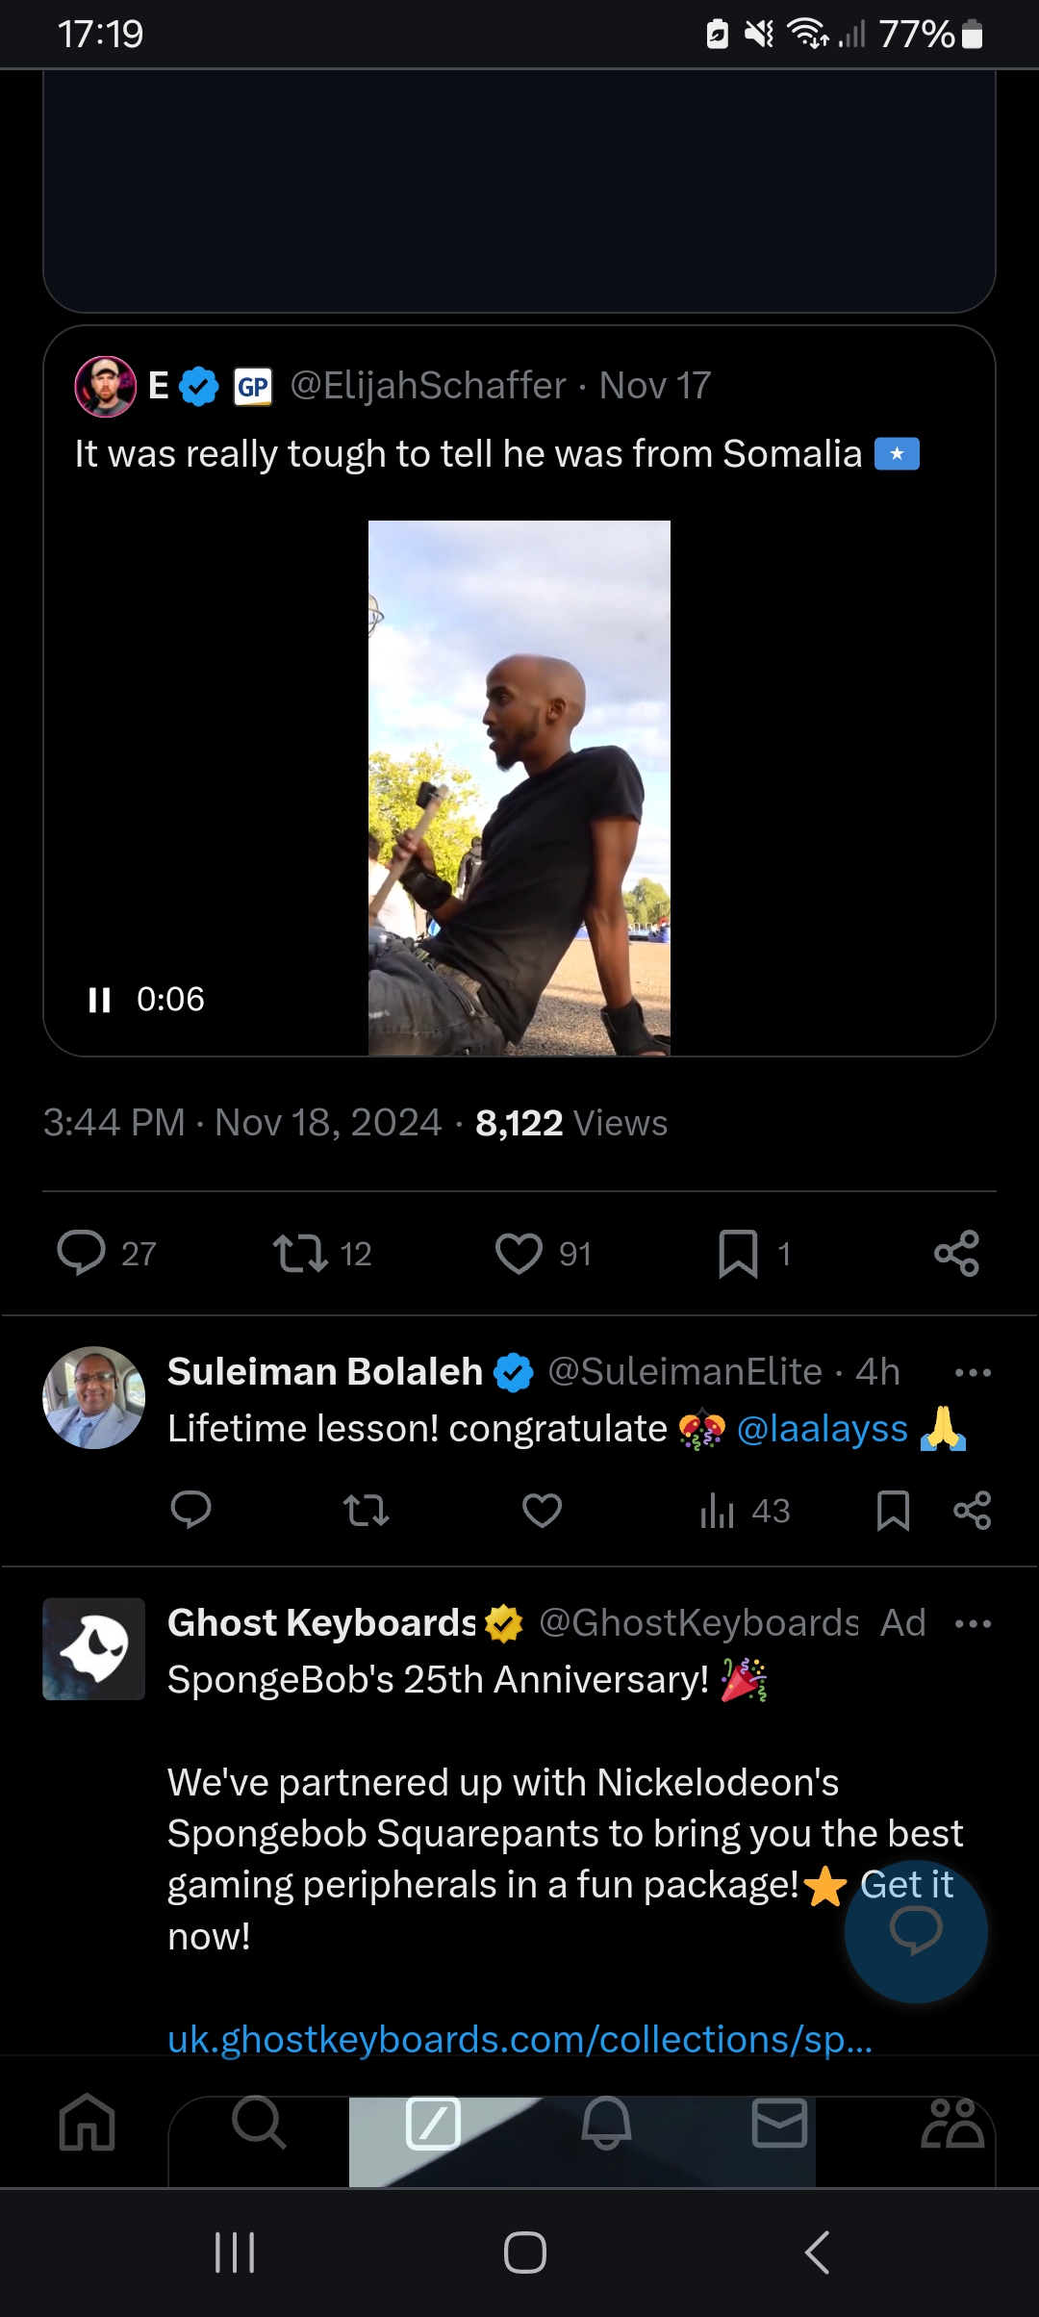
Task: Pause the quoted video
Action: [99, 1000]
